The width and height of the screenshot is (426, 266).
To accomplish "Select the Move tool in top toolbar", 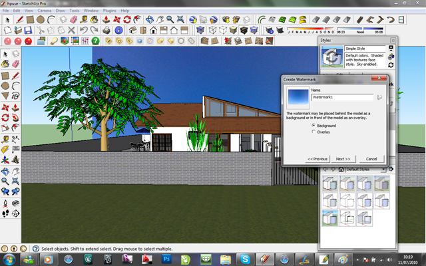I will pyautogui.click(x=117, y=19).
